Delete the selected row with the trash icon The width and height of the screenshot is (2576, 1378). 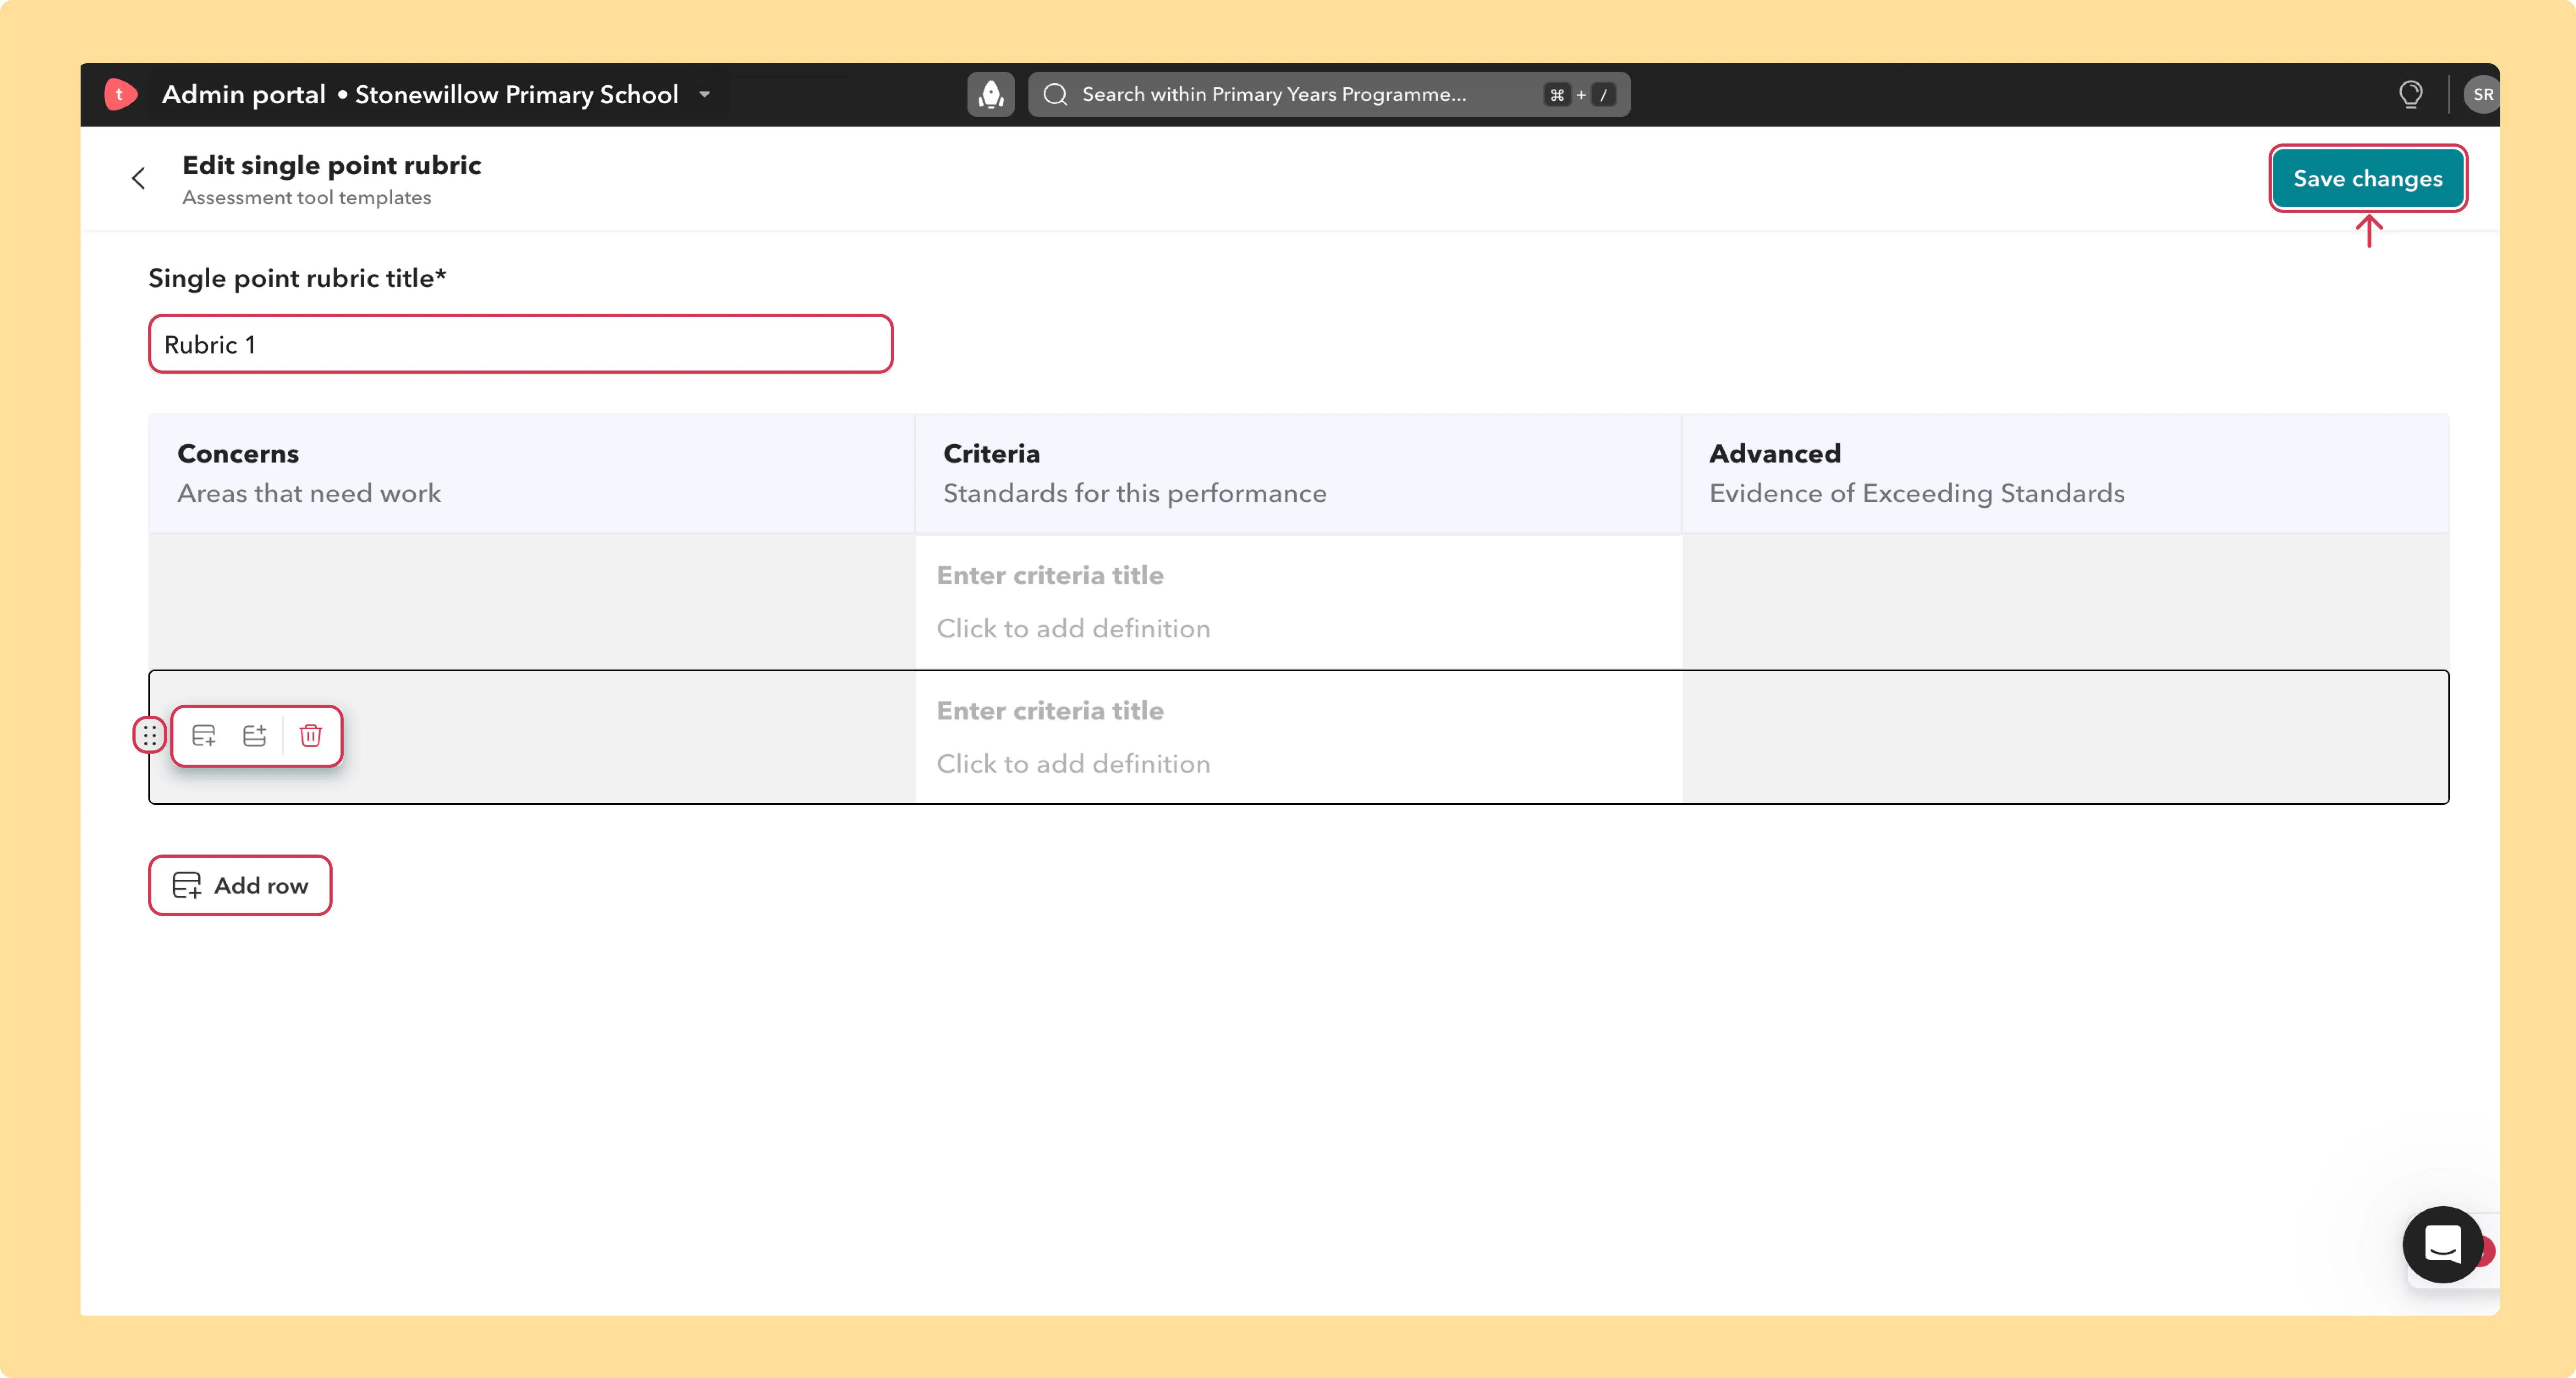[x=311, y=735]
